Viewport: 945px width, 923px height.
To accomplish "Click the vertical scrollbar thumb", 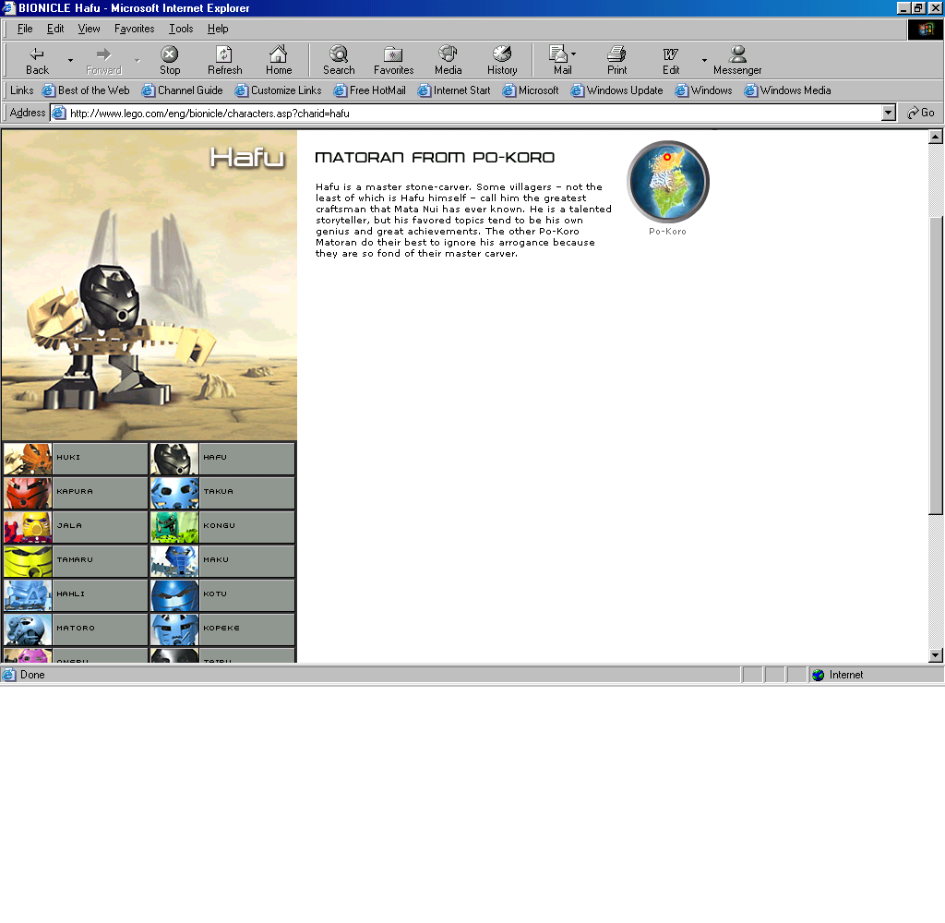I will pyautogui.click(x=936, y=366).
